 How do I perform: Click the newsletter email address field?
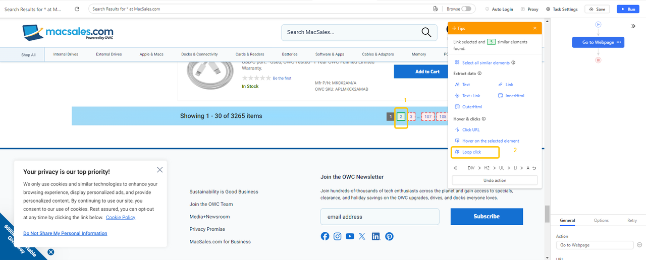tap(380, 217)
